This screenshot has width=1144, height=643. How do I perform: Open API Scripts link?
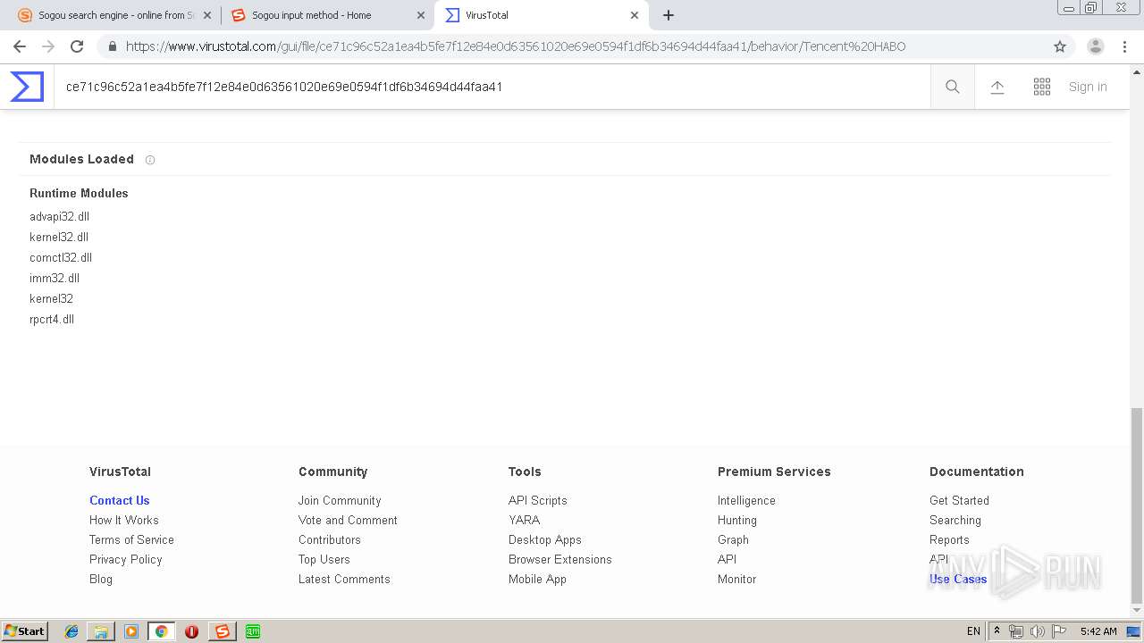[538, 500]
